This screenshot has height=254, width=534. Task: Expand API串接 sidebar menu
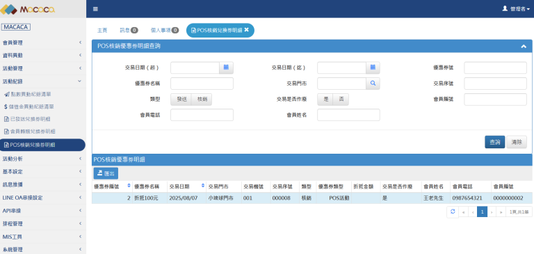click(42, 211)
